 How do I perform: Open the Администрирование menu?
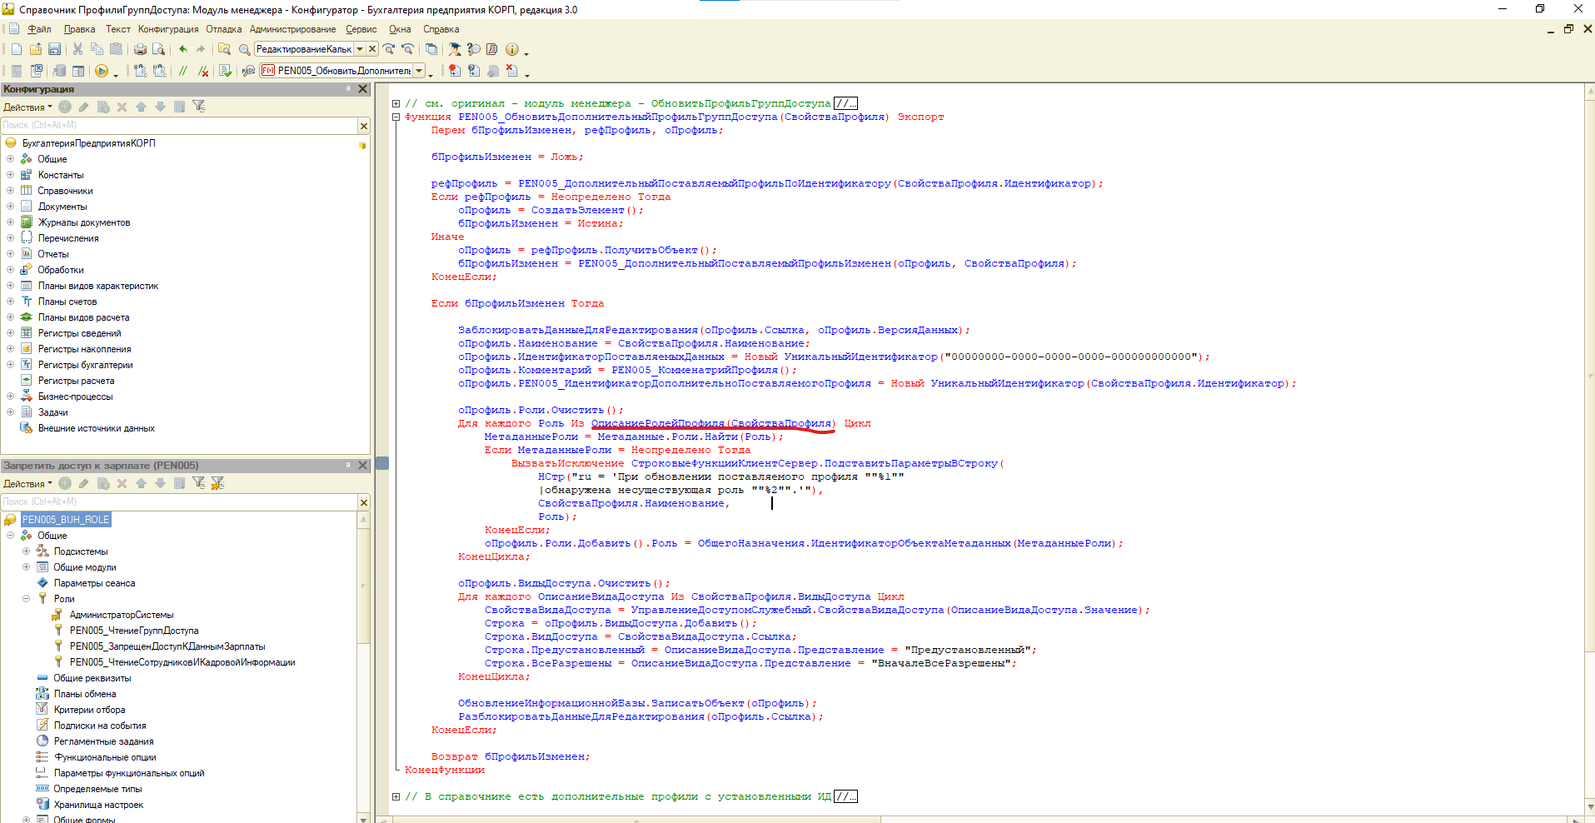[293, 29]
